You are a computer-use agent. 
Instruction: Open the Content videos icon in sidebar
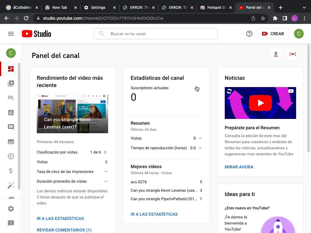tap(11, 83)
